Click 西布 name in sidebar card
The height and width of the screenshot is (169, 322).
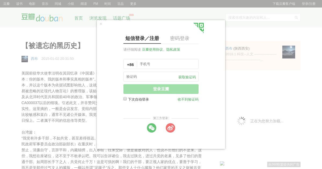coord(229,48)
